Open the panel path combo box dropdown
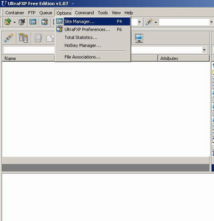 coord(204,50)
